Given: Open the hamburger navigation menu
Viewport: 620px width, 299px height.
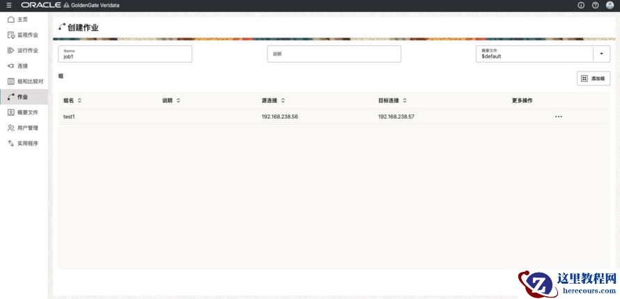Looking at the screenshot, I should pyautogui.click(x=9, y=6).
